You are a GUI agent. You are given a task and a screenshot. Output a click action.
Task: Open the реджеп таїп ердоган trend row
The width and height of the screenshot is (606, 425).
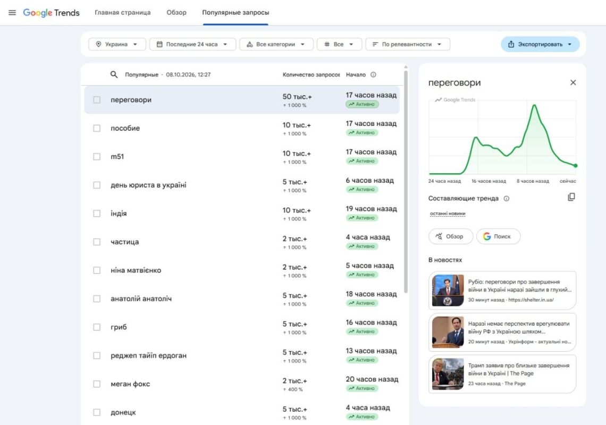(242, 355)
